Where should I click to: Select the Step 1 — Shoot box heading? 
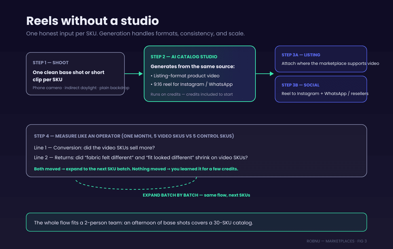pyautogui.click(x=51, y=63)
